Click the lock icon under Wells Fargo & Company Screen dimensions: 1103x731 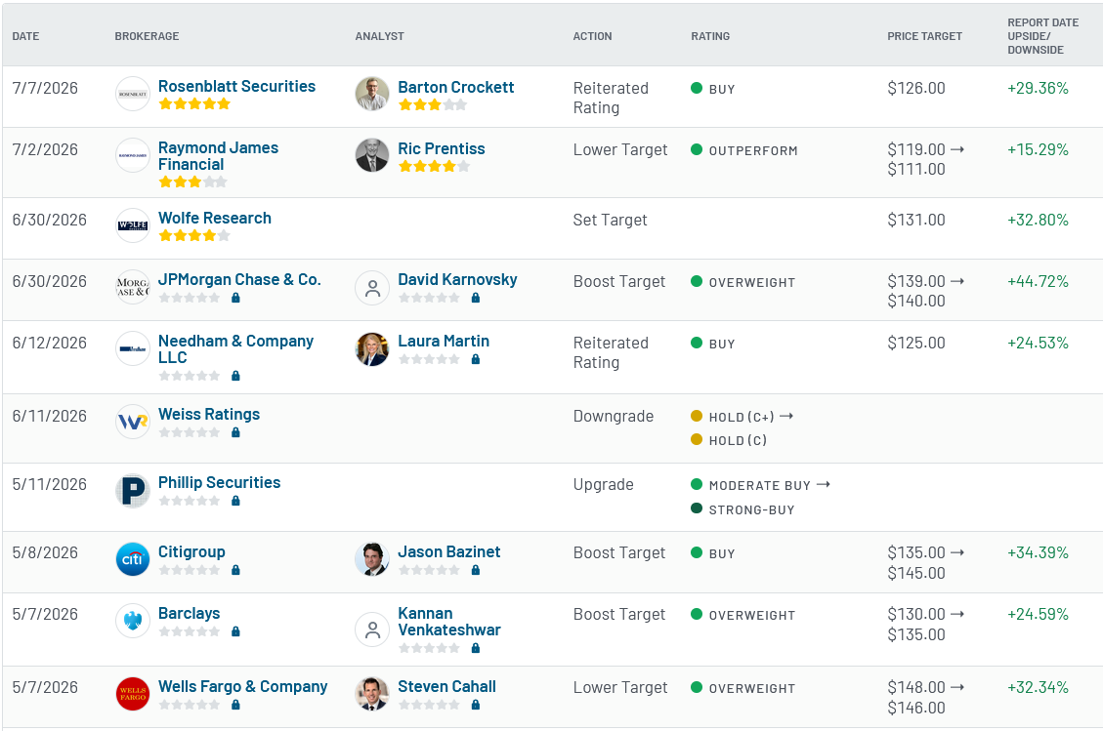(x=235, y=705)
